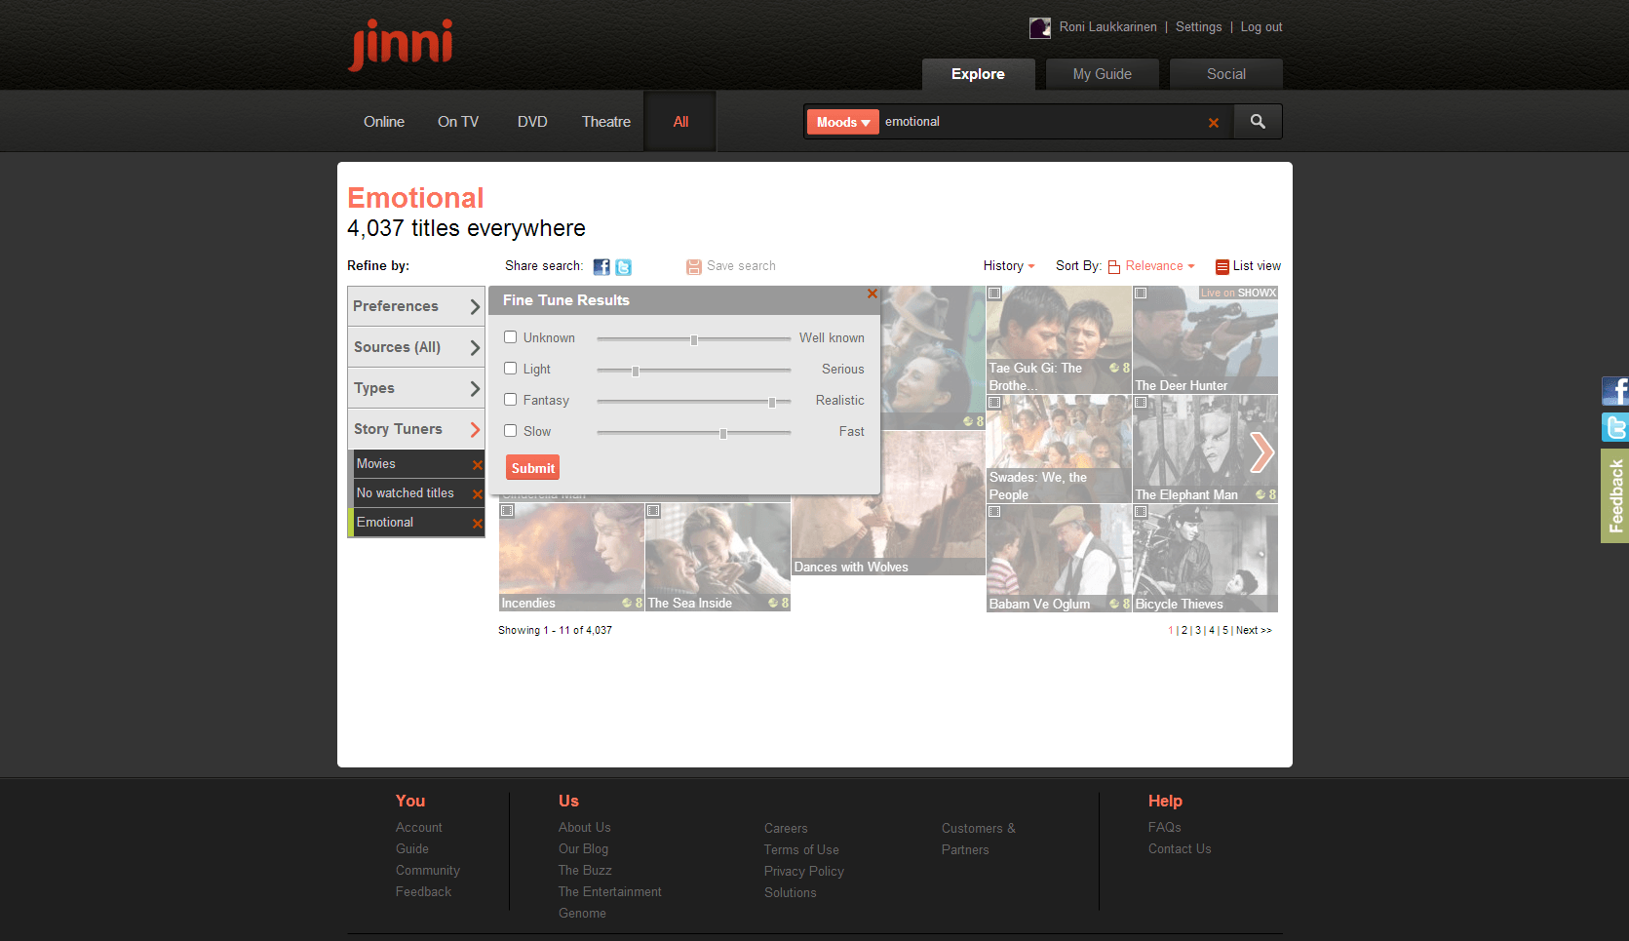1629x941 pixels.
Task: Toggle select box on Incendies thumbnail
Action: [x=507, y=510]
